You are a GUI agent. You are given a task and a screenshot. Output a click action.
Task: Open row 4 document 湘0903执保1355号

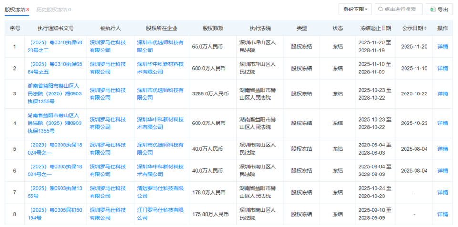point(54,124)
